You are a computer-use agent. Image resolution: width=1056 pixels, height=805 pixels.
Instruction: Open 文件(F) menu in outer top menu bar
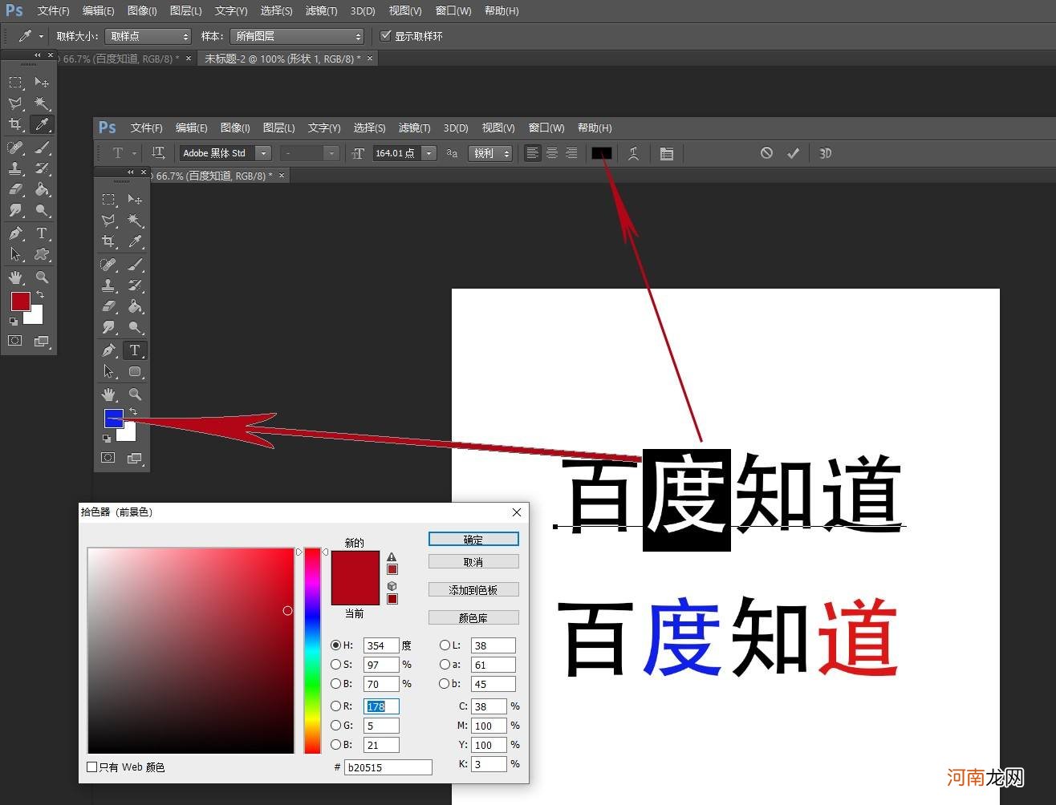53,10
